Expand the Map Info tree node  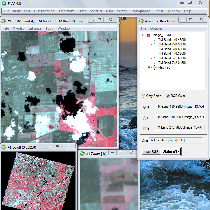[149, 67]
